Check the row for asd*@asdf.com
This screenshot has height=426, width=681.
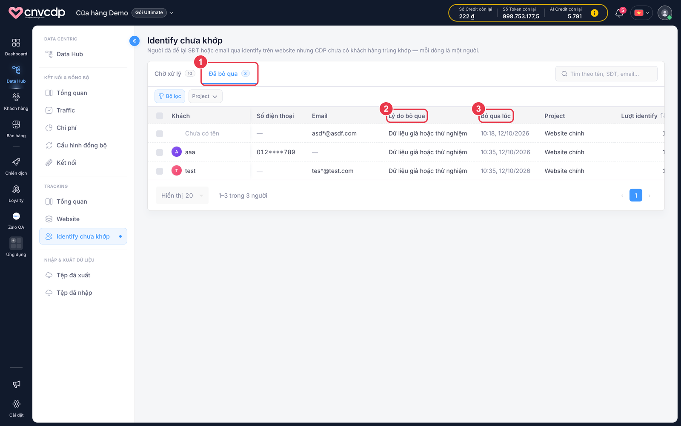pyautogui.click(x=160, y=134)
